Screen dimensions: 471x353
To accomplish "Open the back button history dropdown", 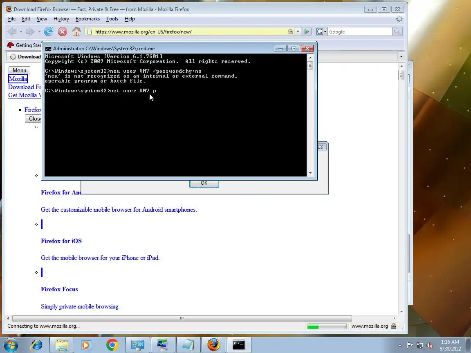I will (x=21, y=31).
